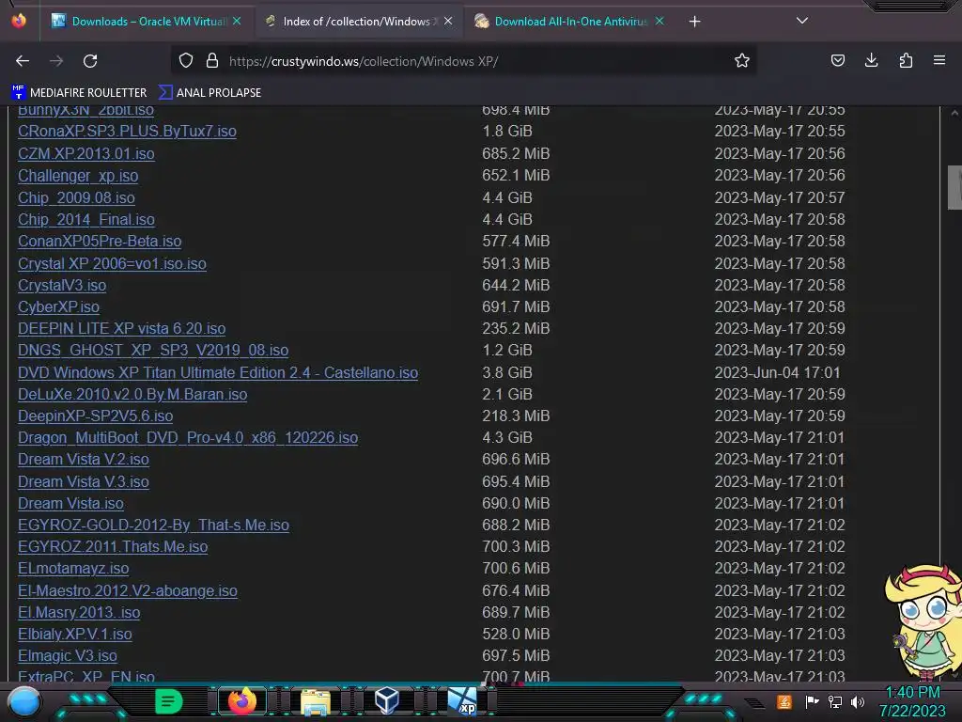Viewport: 962px width, 722px height.
Task: Open the green notes app in taskbar
Action: coord(168,701)
